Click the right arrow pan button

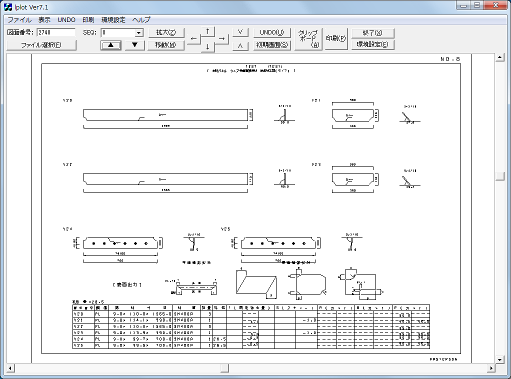[221, 39]
